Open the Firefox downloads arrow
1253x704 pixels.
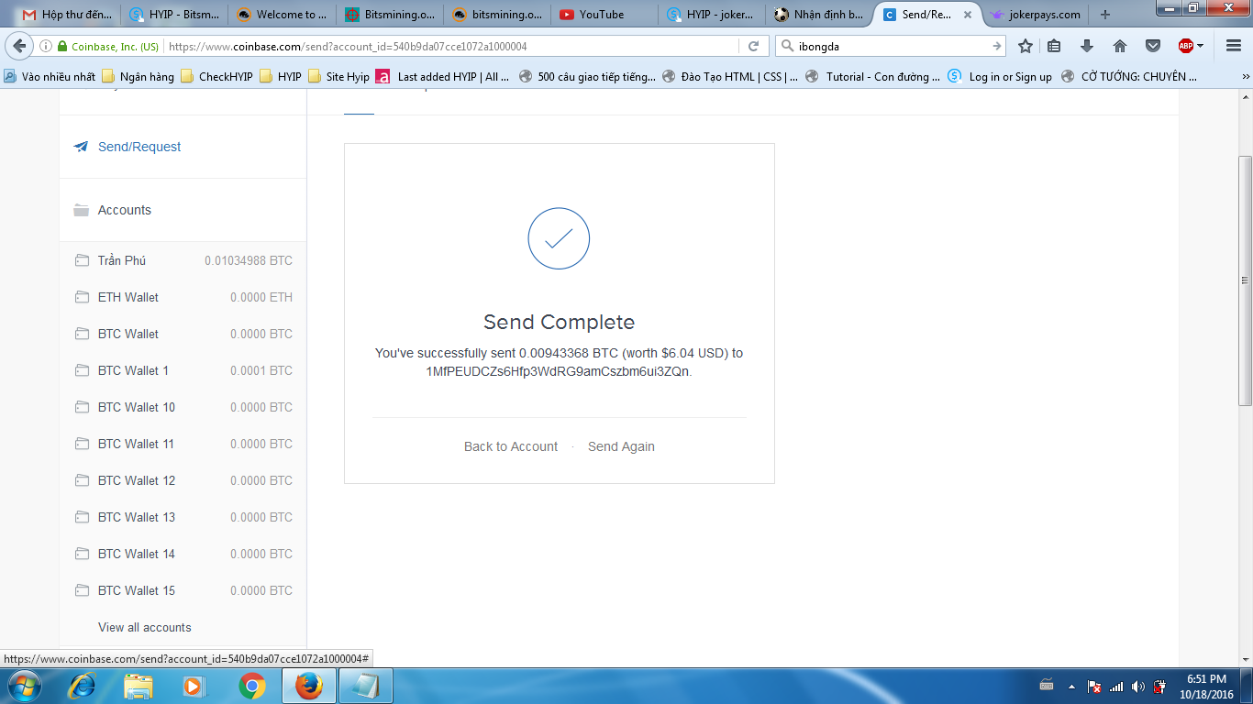click(x=1087, y=46)
